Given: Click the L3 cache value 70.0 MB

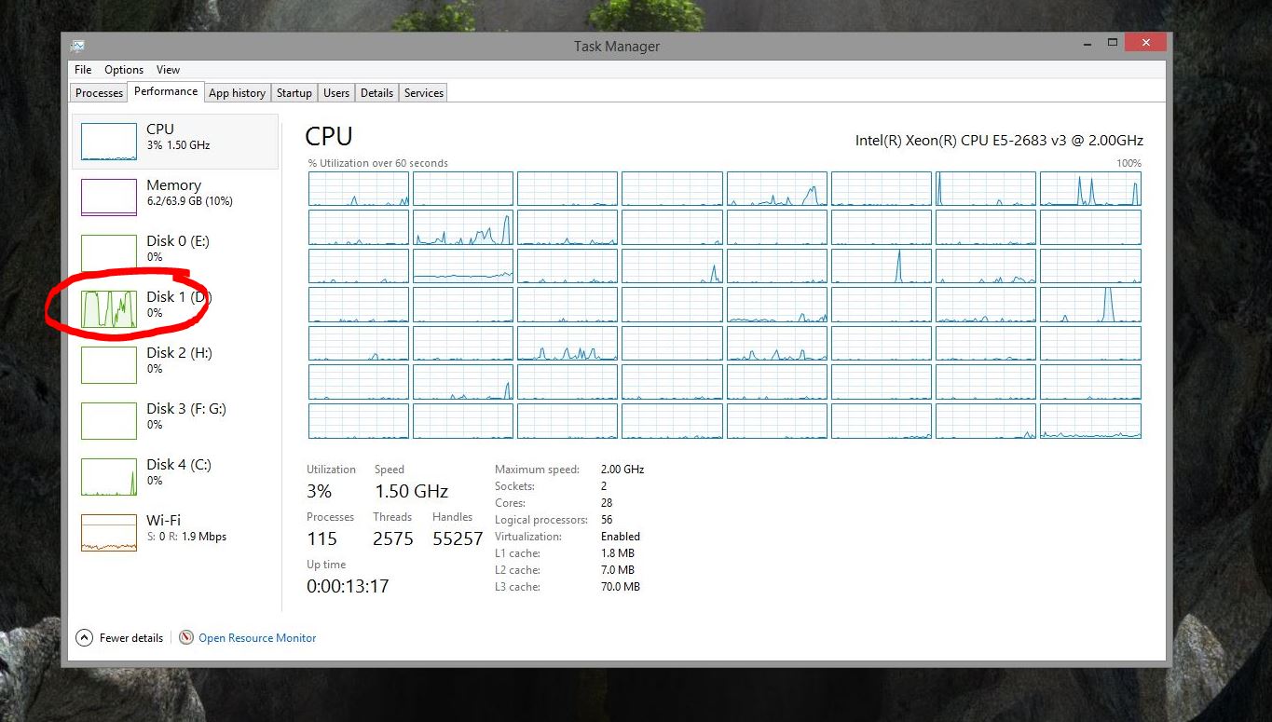Looking at the screenshot, I should pos(621,587).
